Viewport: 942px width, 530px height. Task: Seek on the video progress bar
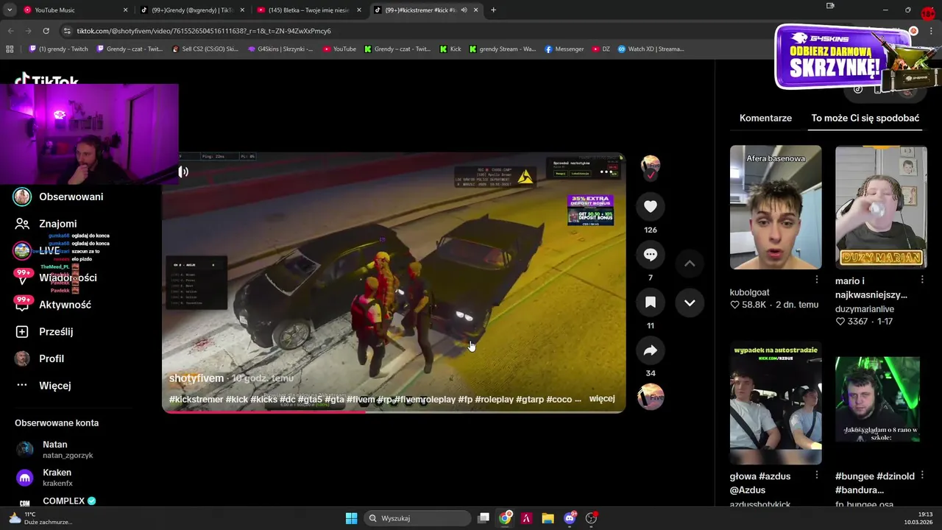(x=394, y=411)
